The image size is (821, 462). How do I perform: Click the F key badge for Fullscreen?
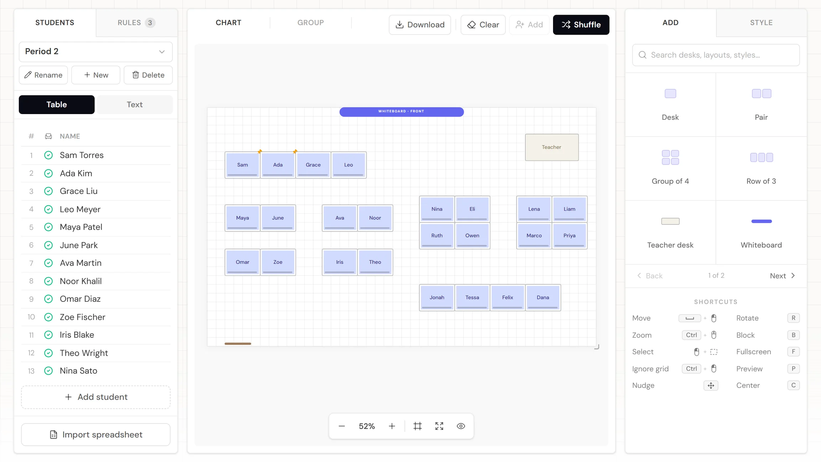[x=794, y=352]
